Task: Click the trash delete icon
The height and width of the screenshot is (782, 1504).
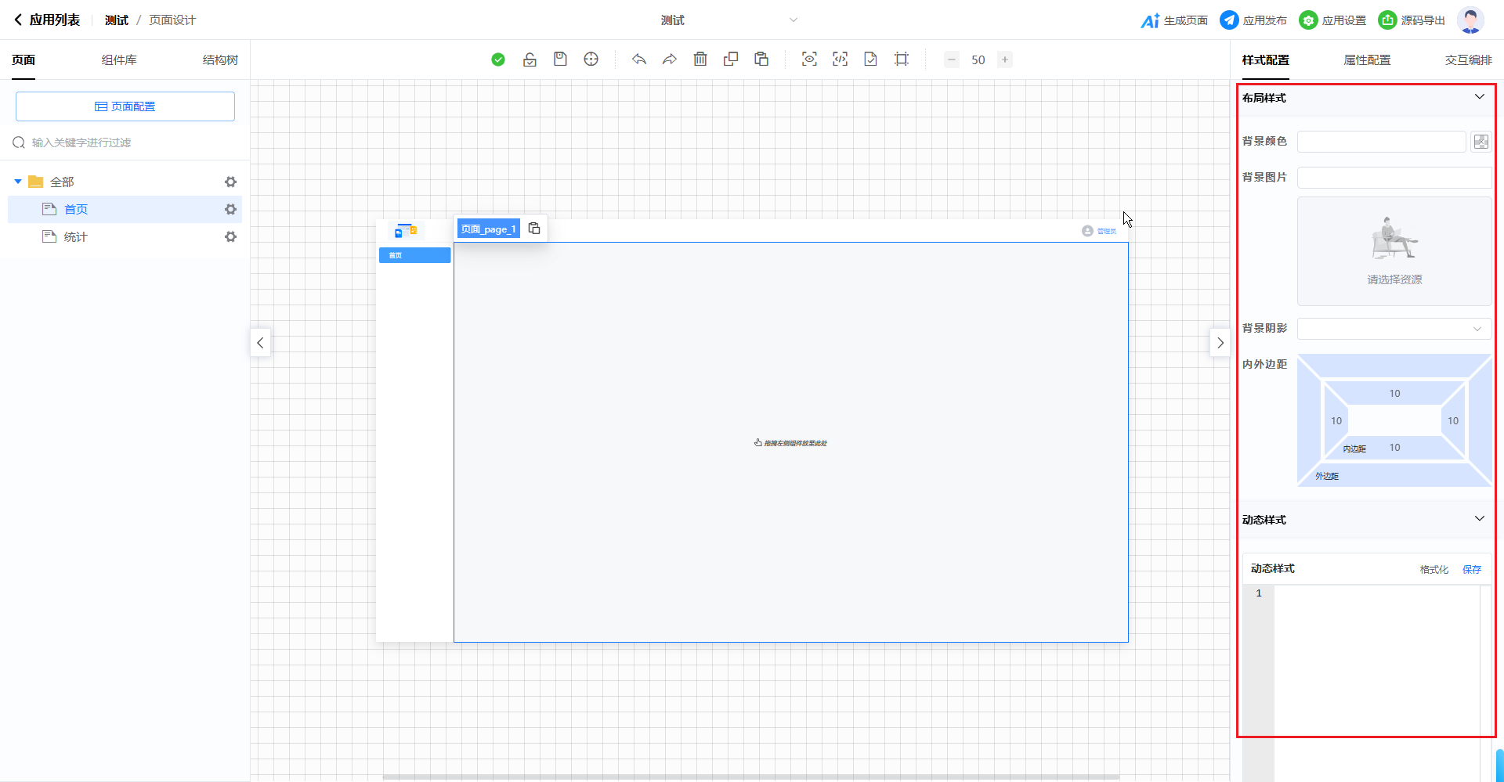Action: (x=700, y=59)
